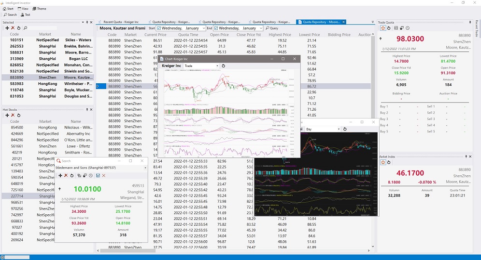Sort the Selected list by Market column
Viewport: 481px width, 260px height.
(45, 34)
